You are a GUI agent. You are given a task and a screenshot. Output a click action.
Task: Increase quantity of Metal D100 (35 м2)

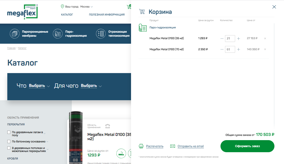coord(239,38)
